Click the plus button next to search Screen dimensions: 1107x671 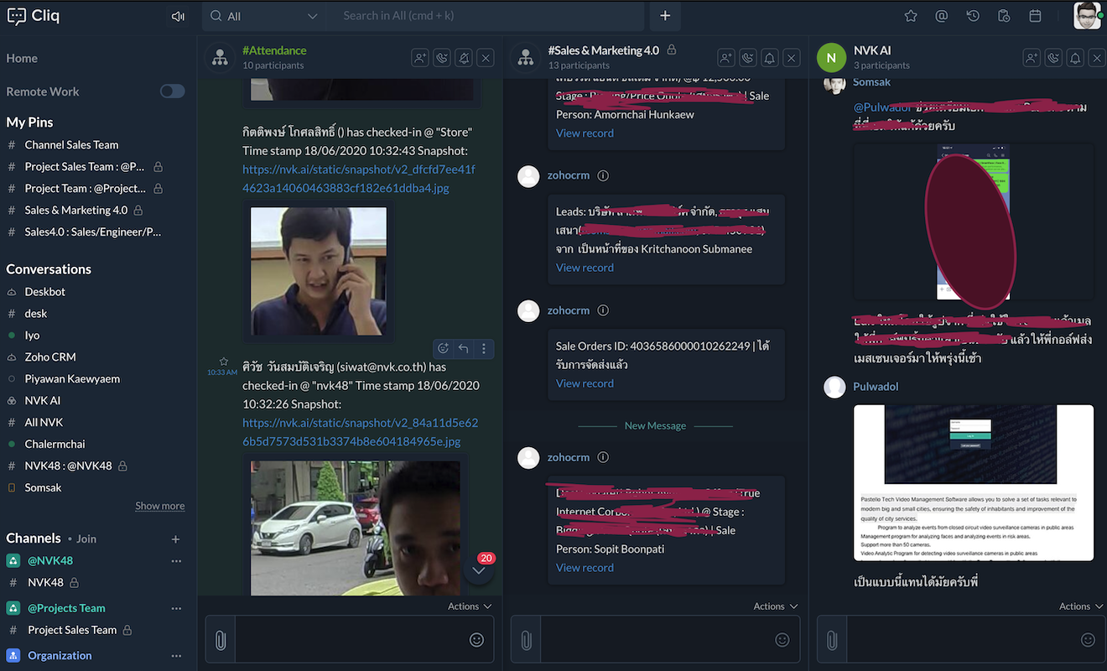(x=665, y=16)
